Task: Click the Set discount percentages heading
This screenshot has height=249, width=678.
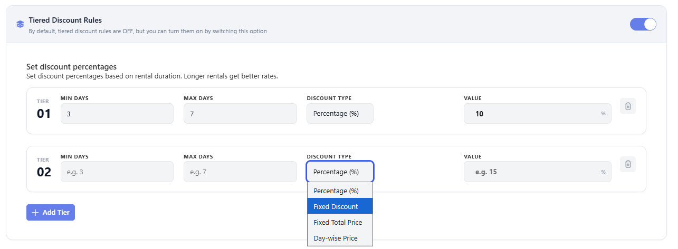Action: 71,67
